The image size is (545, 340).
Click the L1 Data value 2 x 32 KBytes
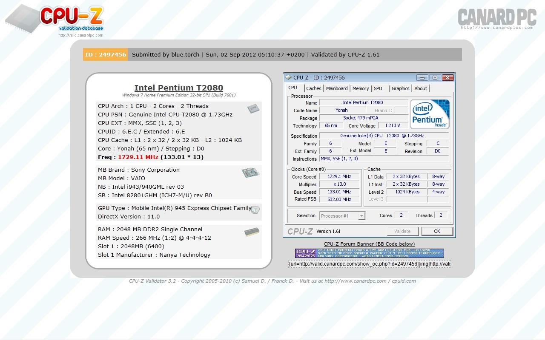point(406,176)
